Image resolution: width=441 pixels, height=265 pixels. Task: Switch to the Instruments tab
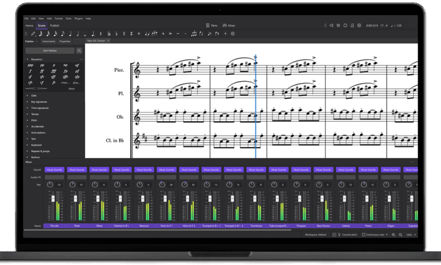[x=49, y=41]
